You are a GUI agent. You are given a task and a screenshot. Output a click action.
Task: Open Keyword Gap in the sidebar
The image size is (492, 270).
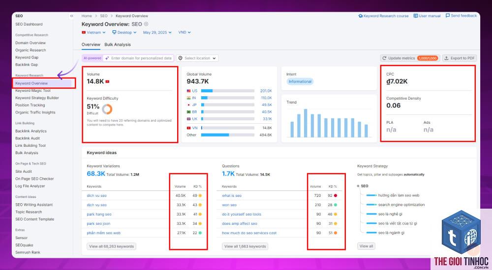27,57
